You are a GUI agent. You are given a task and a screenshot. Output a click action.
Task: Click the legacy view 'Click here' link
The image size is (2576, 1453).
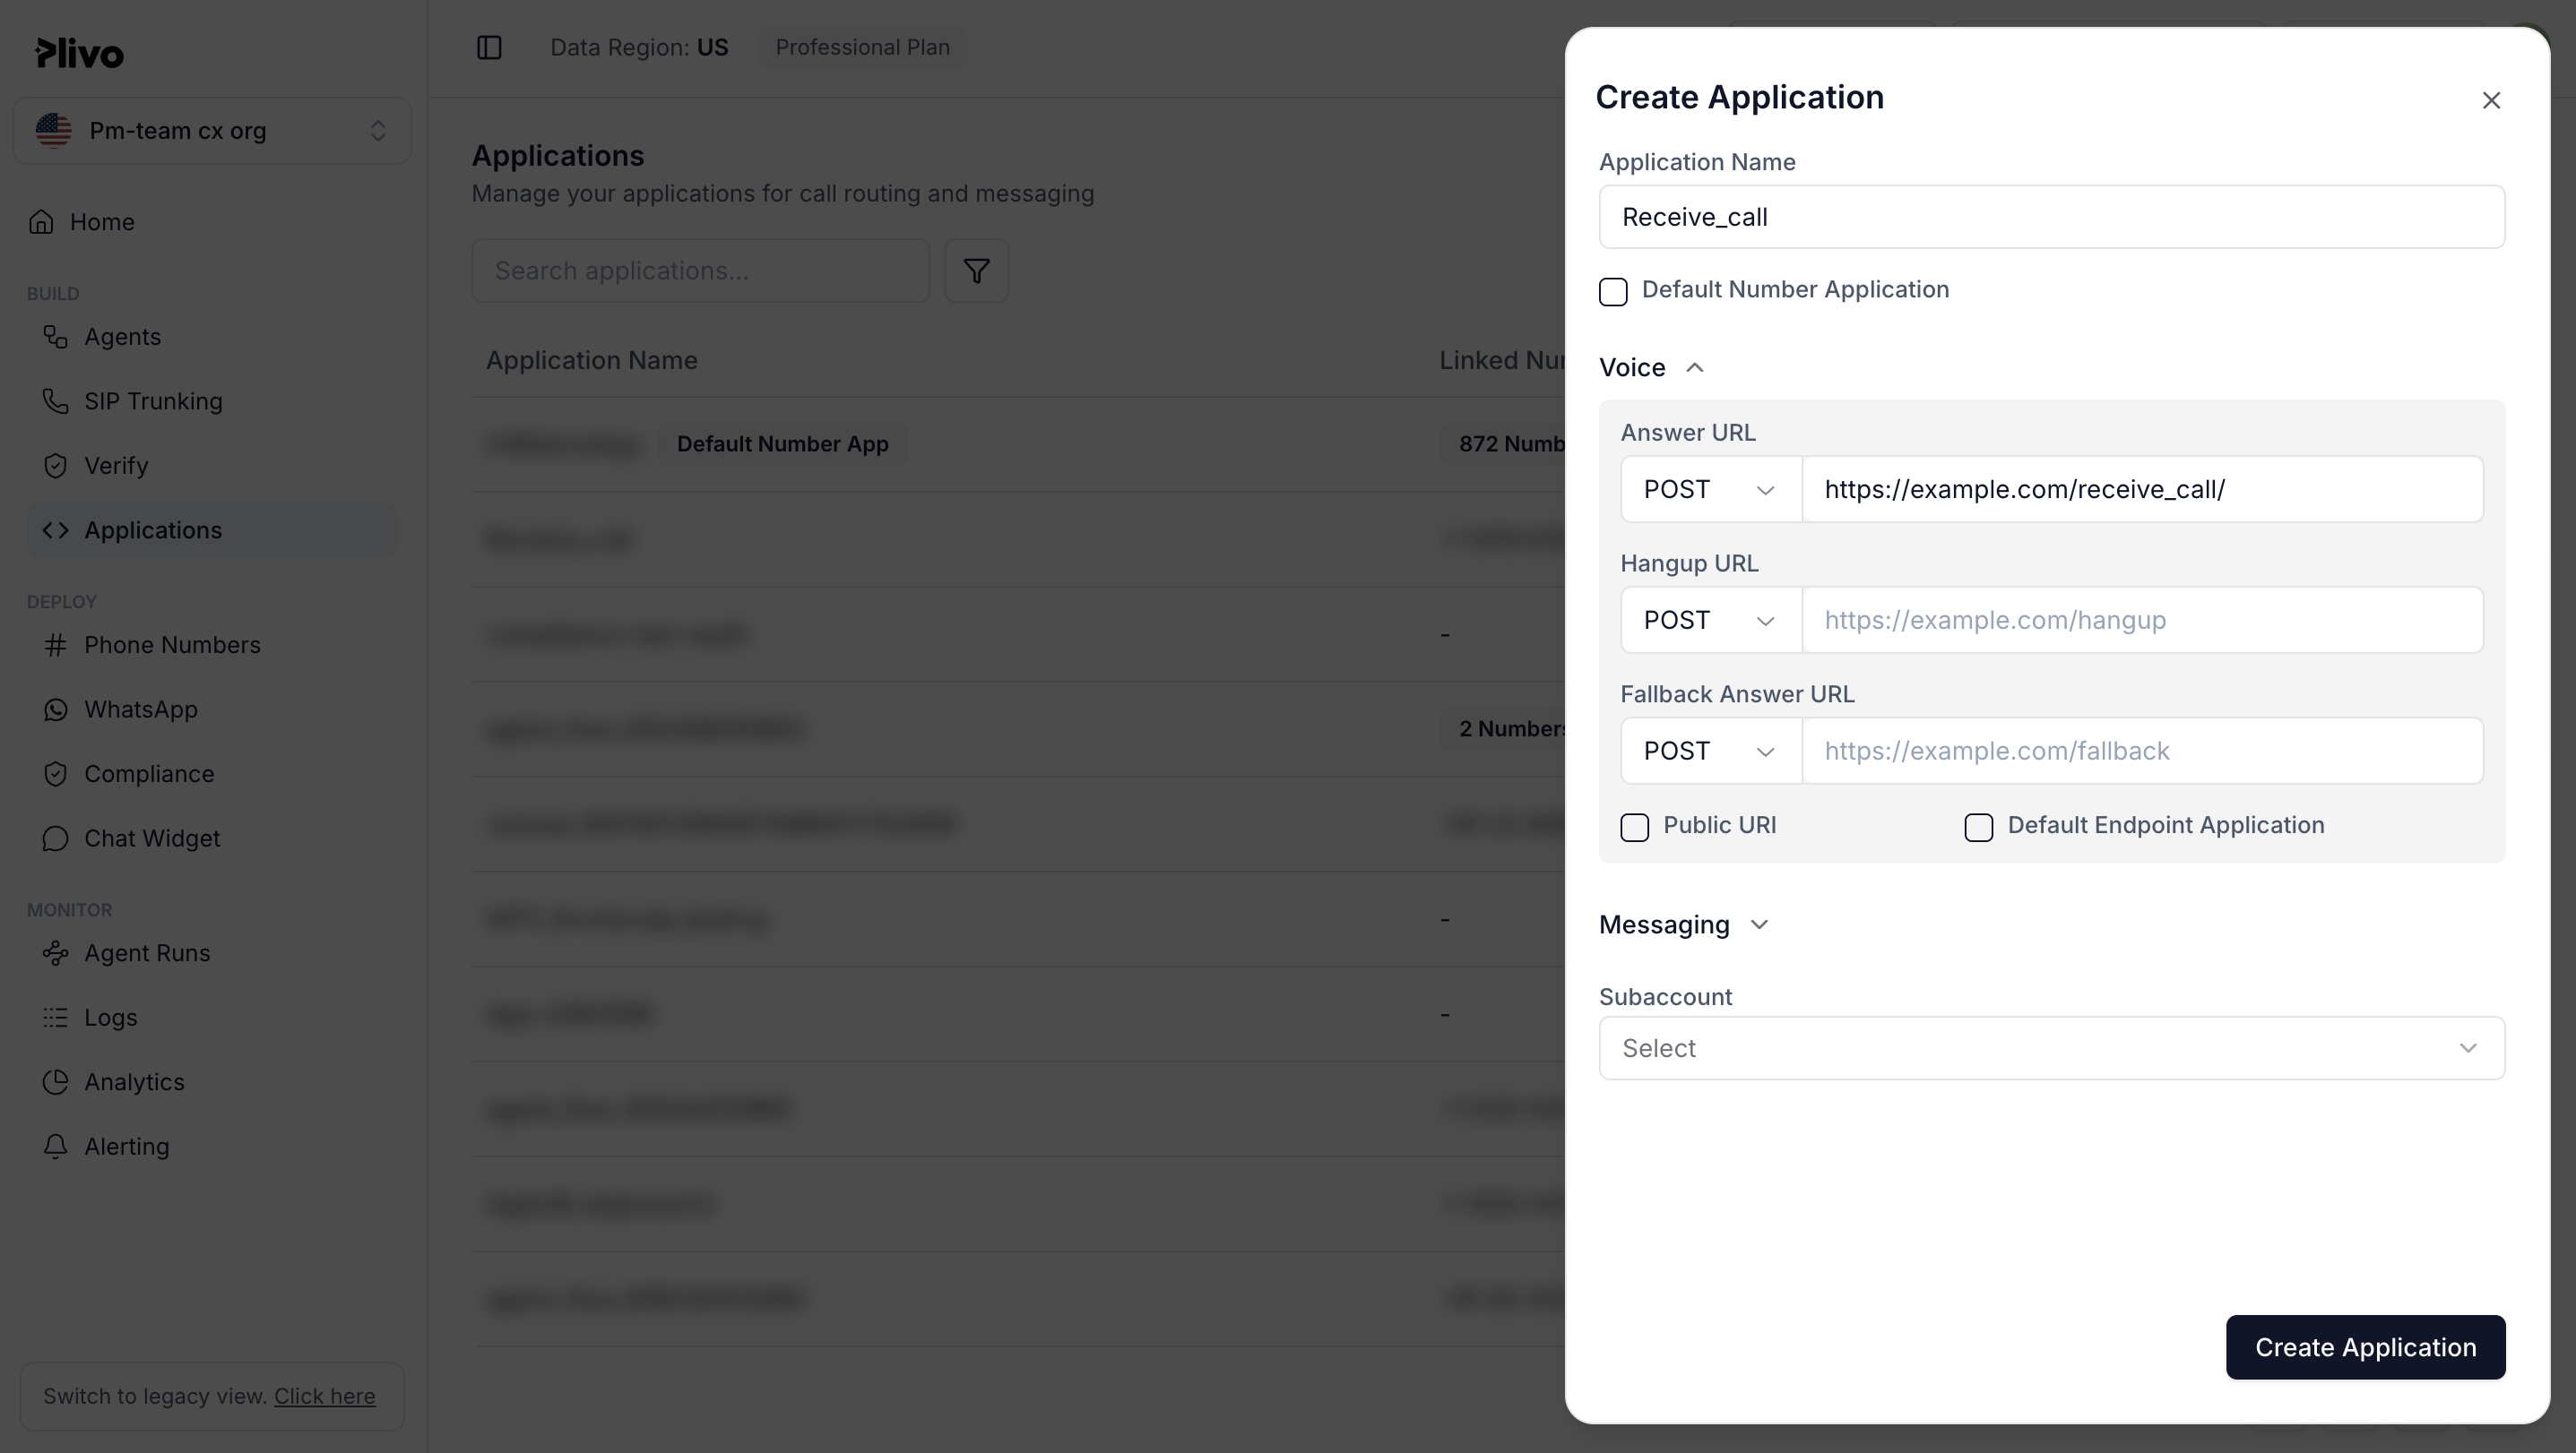(x=324, y=1396)
